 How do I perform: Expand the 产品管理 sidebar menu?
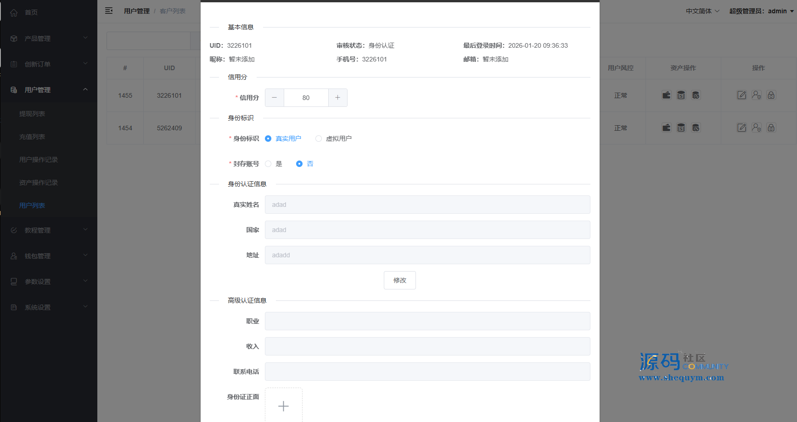tap(49, 39)
